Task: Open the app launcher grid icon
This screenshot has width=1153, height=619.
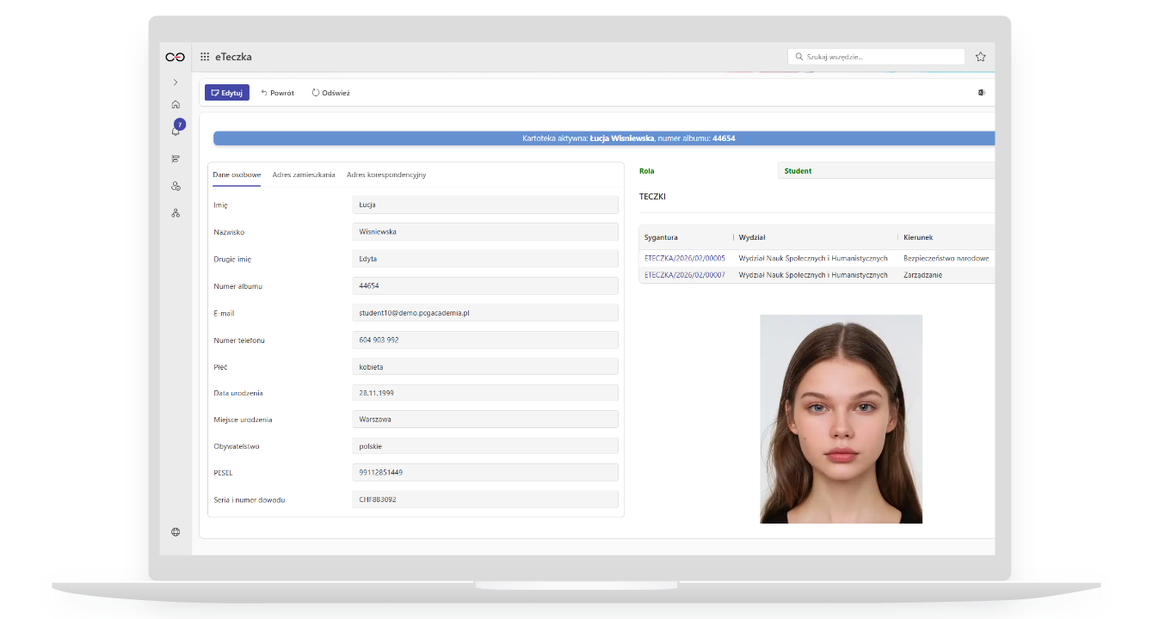Action: click(x=205, y=57)
